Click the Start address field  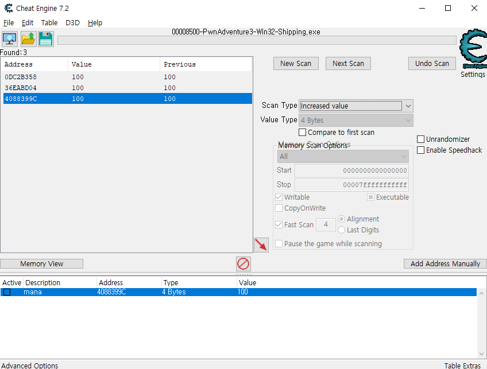(x=351, y=170)
